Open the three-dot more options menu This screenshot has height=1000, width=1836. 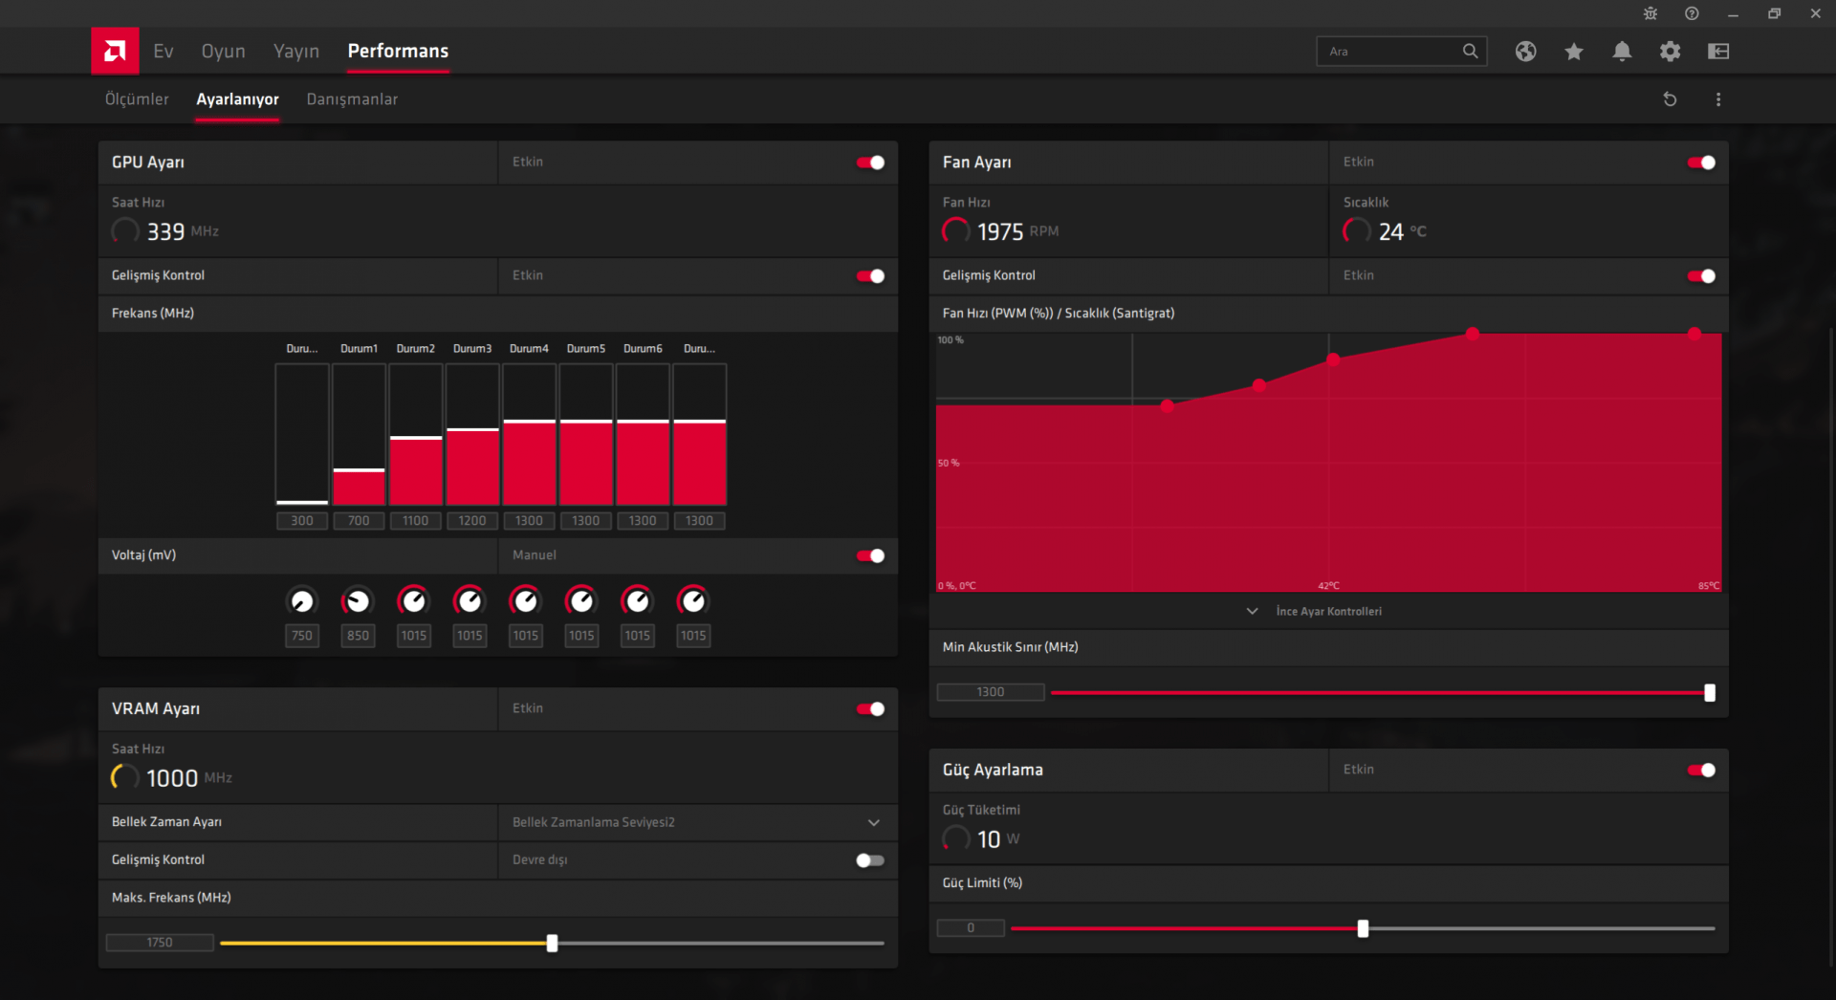tap(1718, 99)
